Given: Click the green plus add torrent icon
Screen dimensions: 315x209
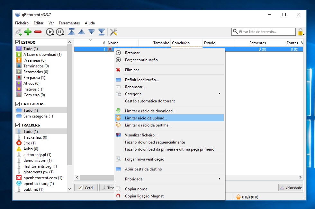Looking at the screenshot, I should pos(28,32).
